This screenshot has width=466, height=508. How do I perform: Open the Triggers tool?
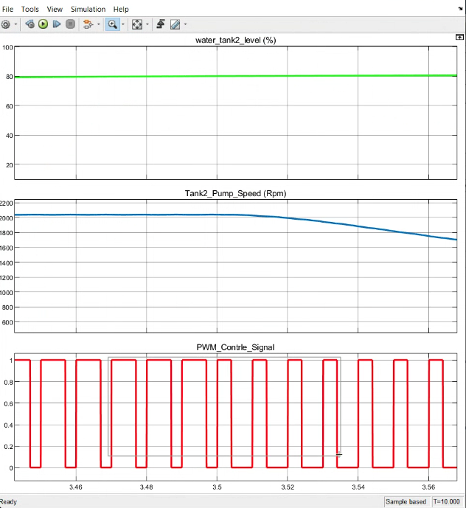(x=161, y=24)
